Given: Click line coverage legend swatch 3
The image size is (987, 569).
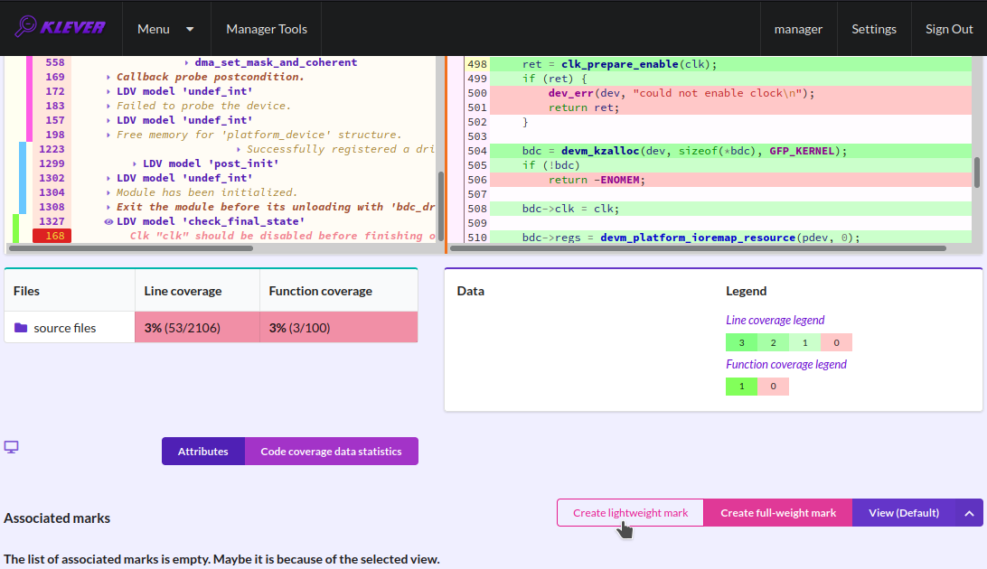Looking at the screenshot, I should [741, 342].
